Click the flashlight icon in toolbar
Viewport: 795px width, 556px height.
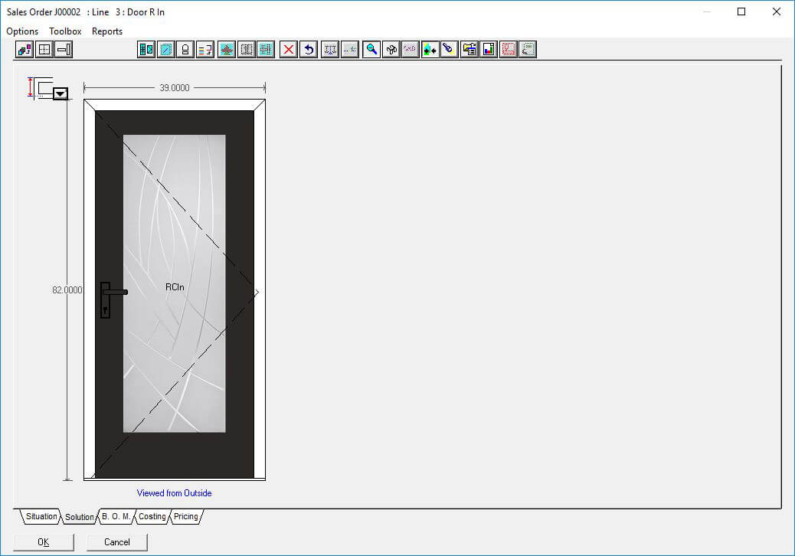click(450, 50)
